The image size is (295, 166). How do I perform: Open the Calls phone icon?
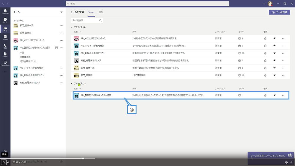[x=5, y=46]
